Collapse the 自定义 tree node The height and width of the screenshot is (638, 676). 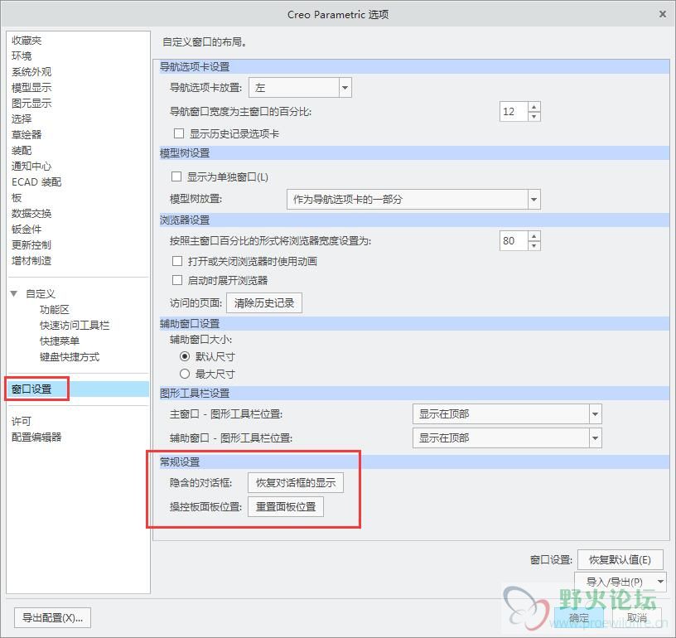[14, 294]
